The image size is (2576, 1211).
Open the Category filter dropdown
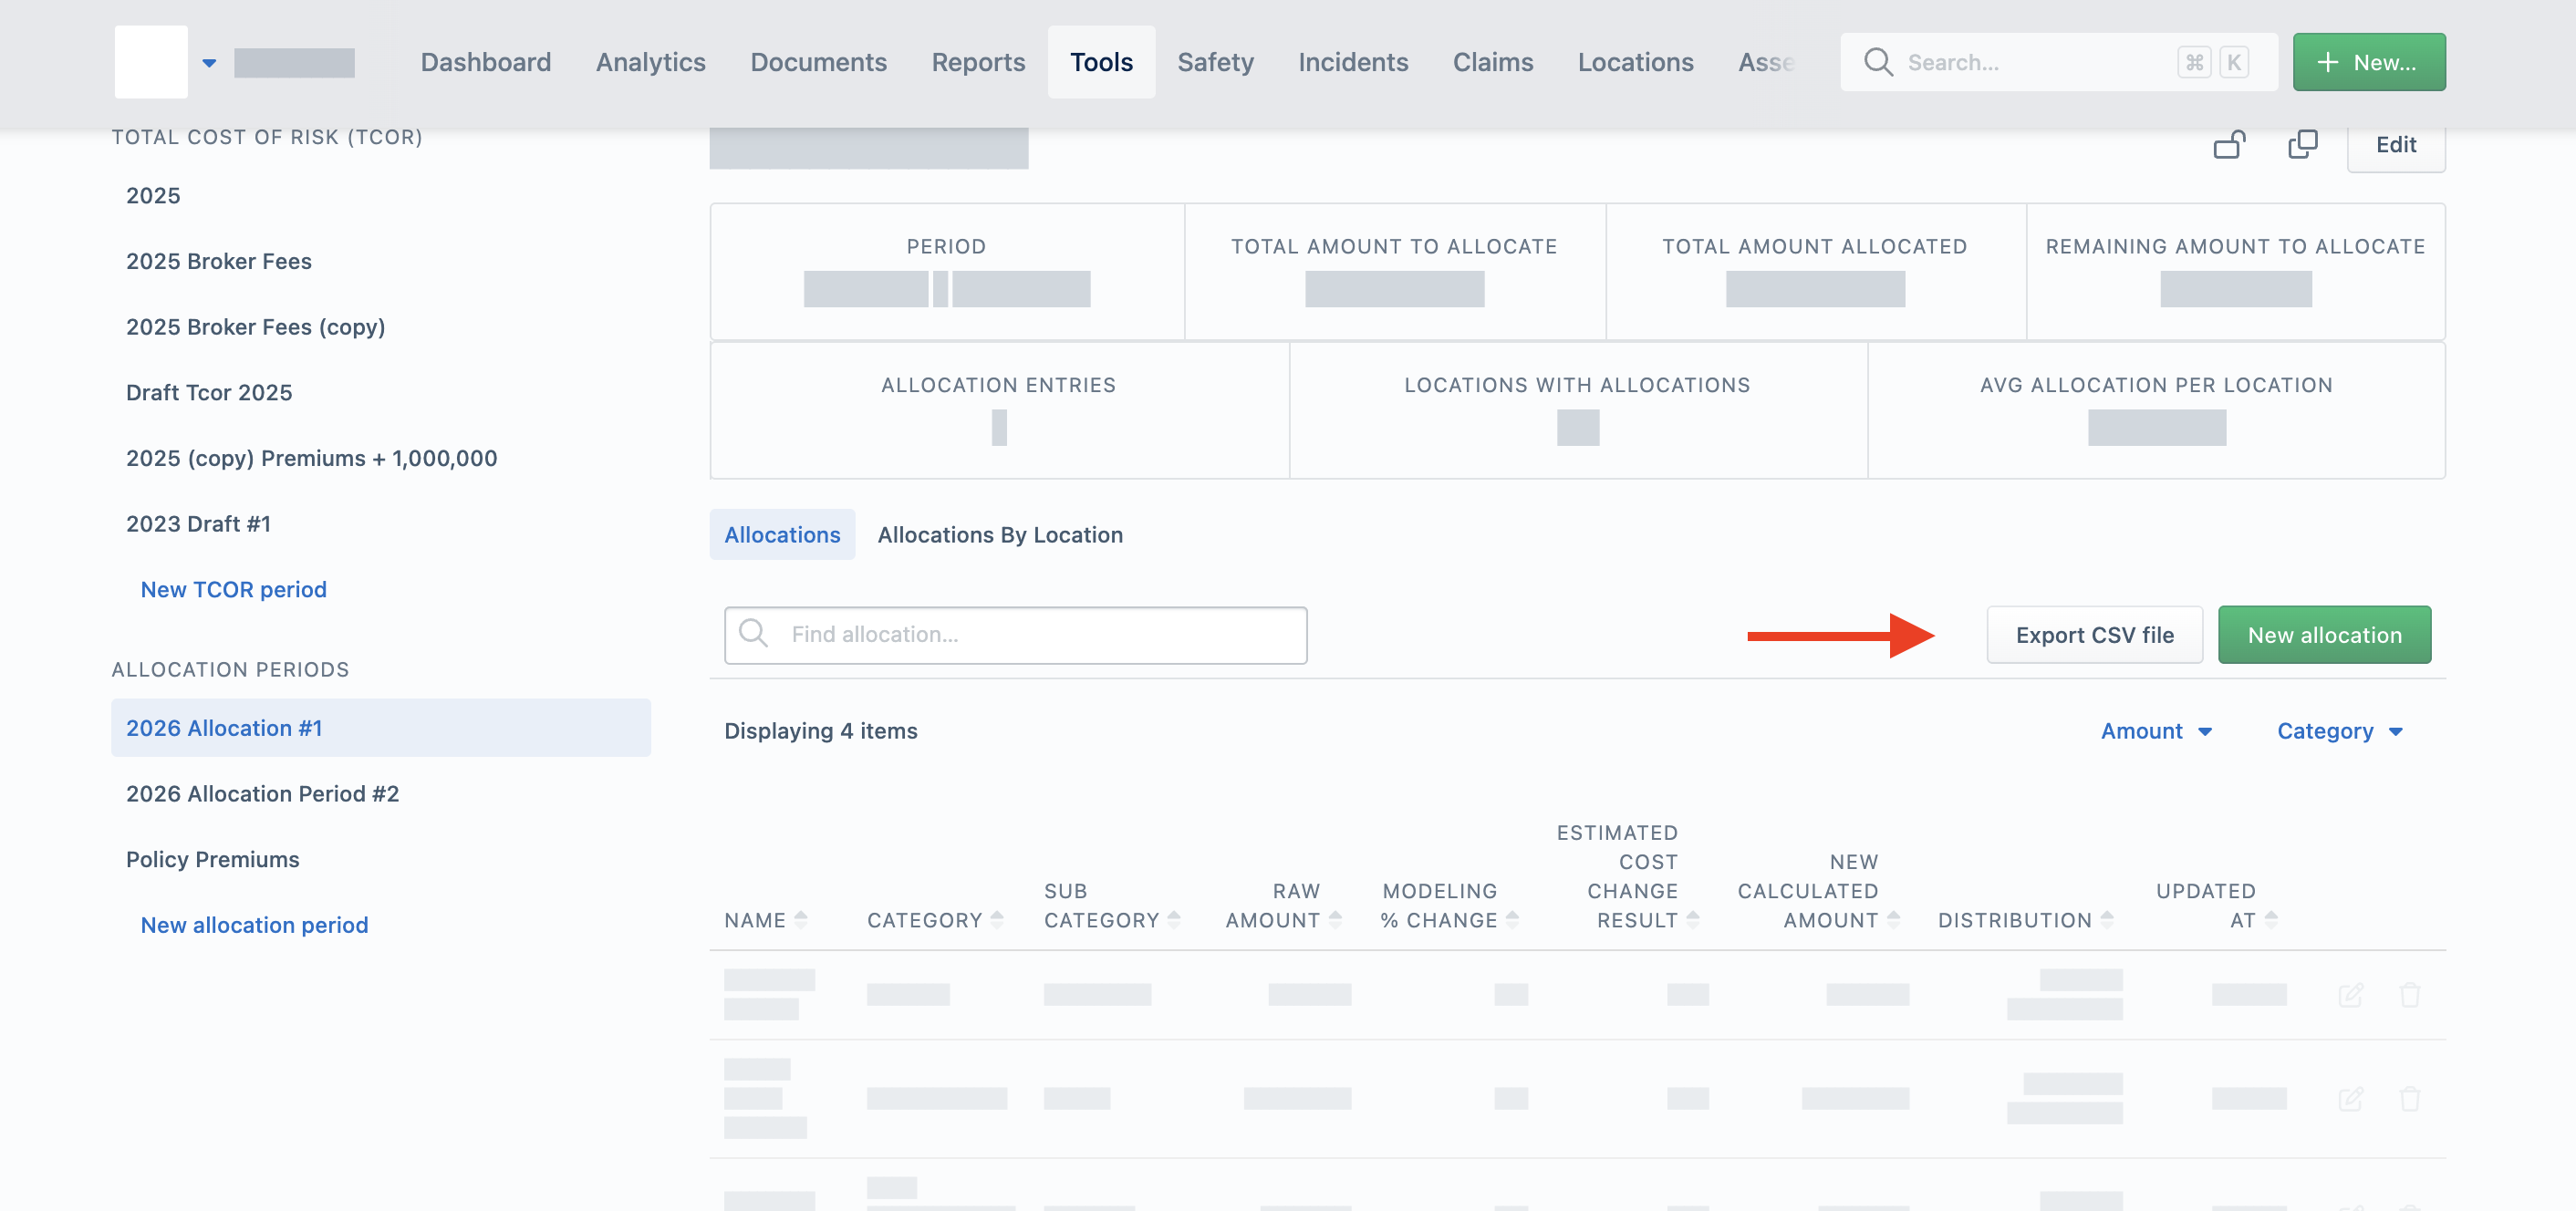pyautogui.click(x=2339, y=731)
